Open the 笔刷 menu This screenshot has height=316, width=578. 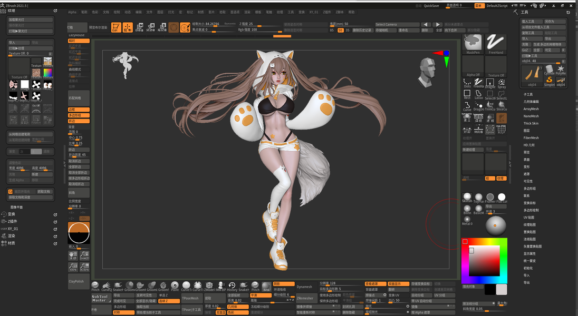pos(84,12)
